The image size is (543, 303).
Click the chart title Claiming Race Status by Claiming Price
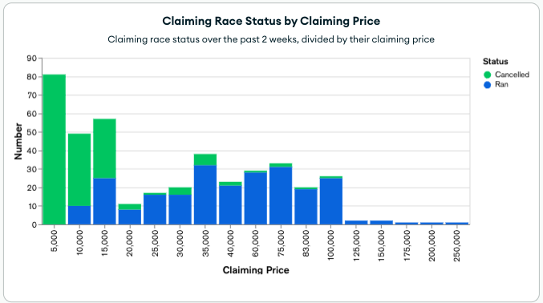point(271,21)
